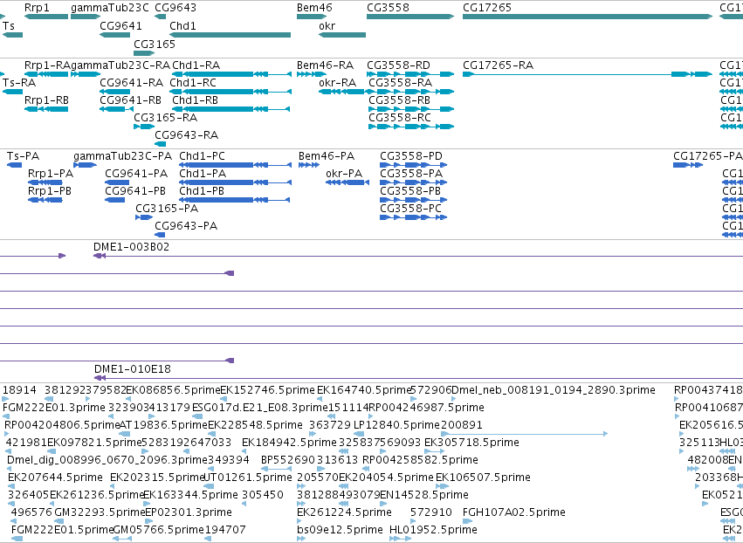The image size is (743, 543).
Task: Click the EK207644.5prime EST label
Action: click(55, 478)
